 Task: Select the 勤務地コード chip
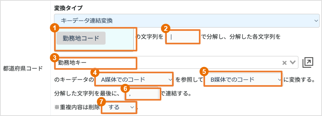81,38
